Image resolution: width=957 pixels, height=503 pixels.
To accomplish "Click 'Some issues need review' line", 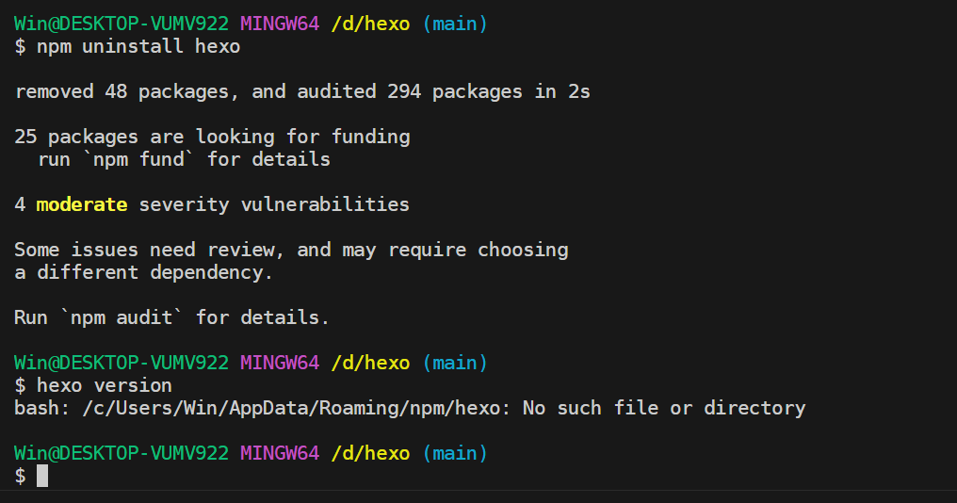I will 291,250.
